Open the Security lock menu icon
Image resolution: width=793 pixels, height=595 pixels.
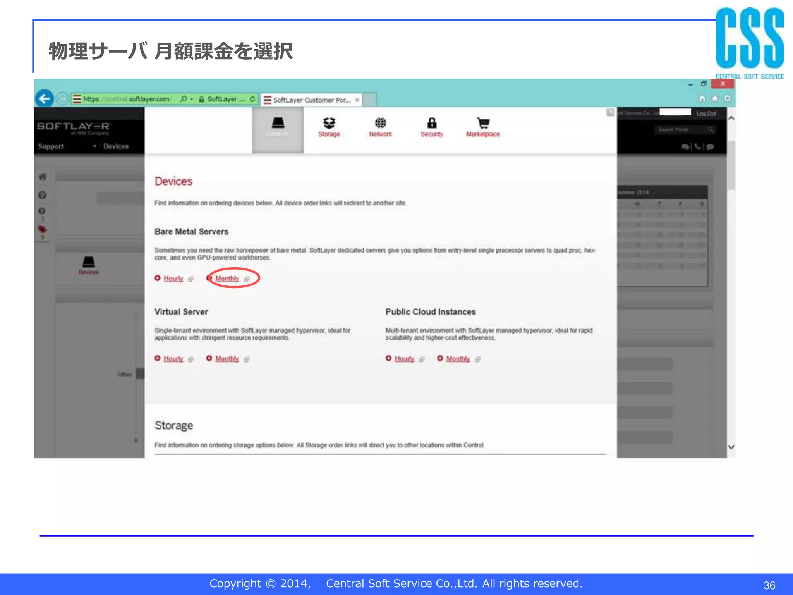(432, 127)
